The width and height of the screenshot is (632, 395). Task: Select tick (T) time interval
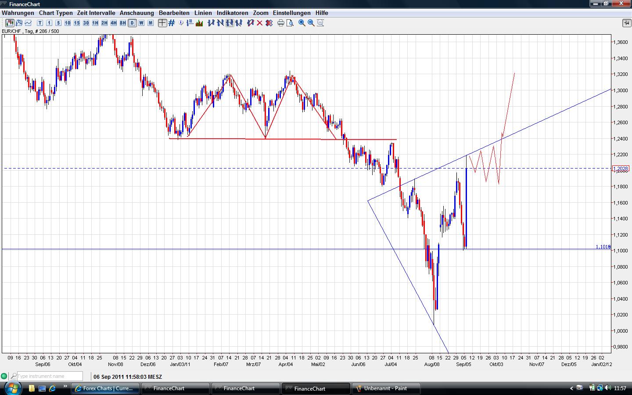tap(40, 23)
